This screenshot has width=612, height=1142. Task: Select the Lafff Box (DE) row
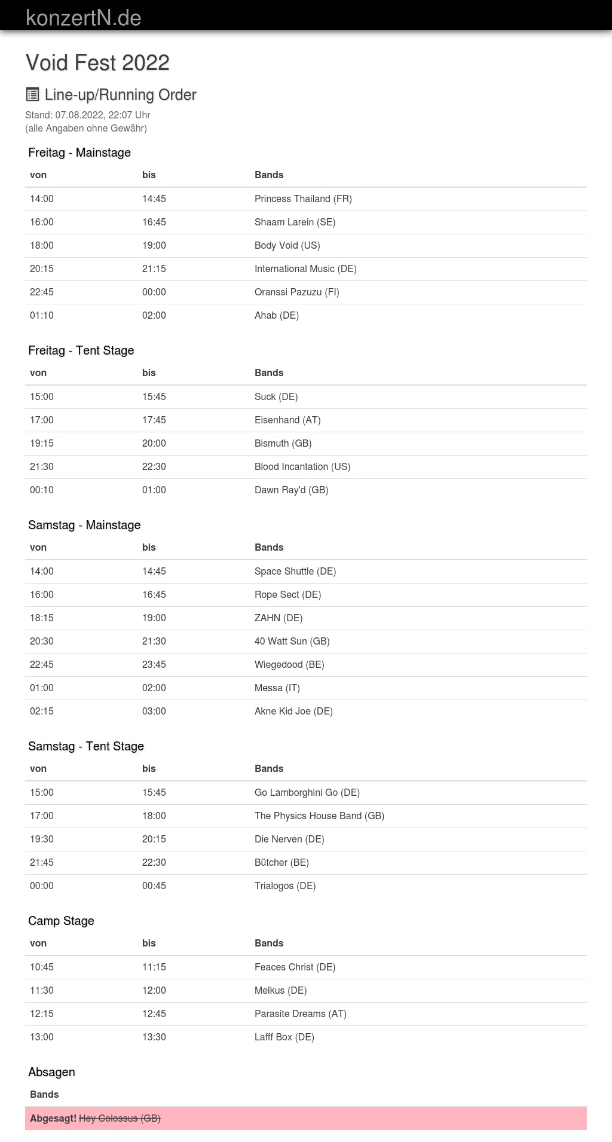284,1037
